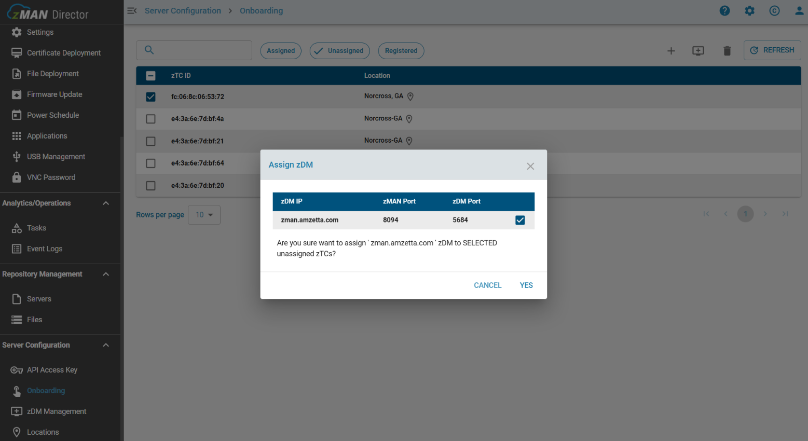Click the location pin beside Norcross, GA

(410, 97)
